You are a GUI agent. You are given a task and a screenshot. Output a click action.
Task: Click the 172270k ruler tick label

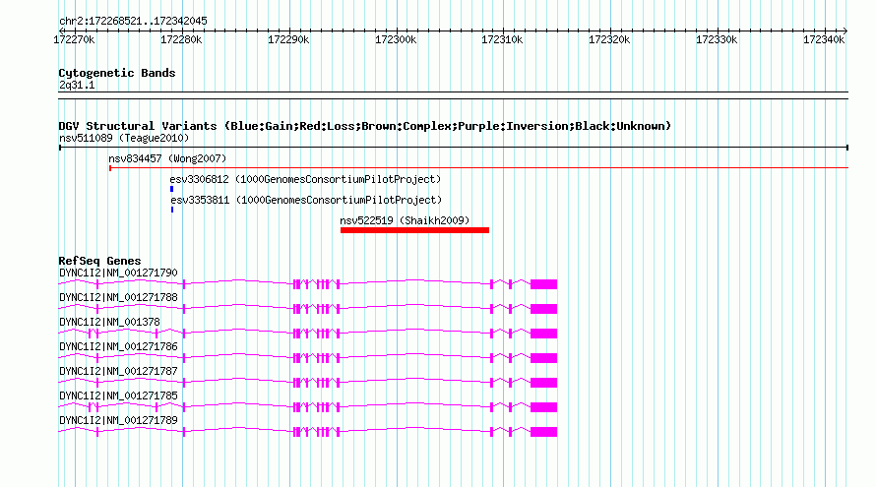(74, 40)
